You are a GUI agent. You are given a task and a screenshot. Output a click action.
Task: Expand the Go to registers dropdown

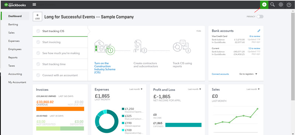[x=248, y=74]
